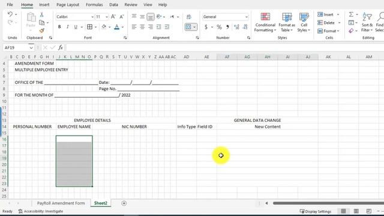Viewport: 384px width, 216px height.
Task: Apply Percent Style format
Action: pos(219,27)
